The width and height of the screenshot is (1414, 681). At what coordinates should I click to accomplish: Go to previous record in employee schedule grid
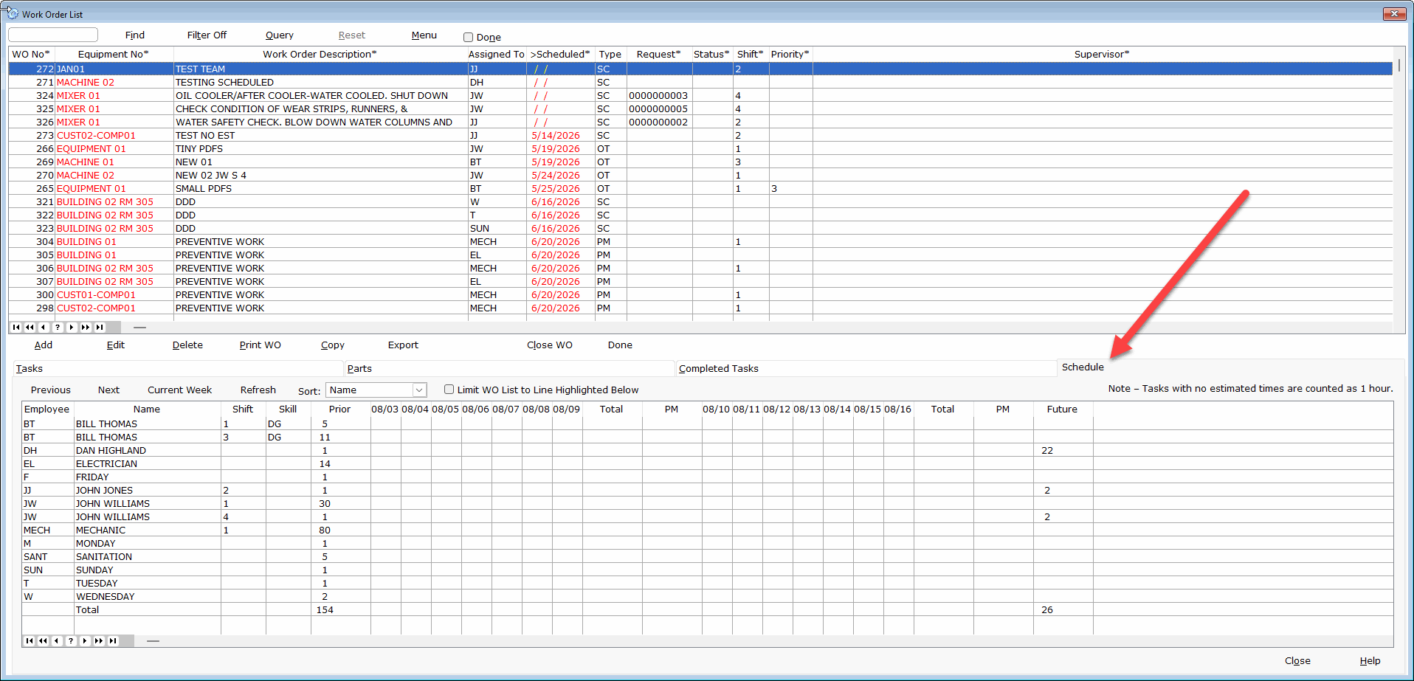coord(57,640)
